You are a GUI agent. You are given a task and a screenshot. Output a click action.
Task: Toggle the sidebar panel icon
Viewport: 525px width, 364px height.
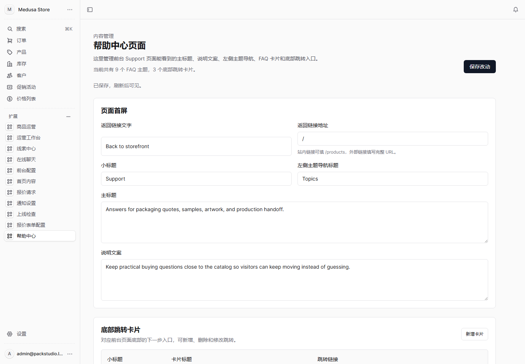(x=90, y=9)
